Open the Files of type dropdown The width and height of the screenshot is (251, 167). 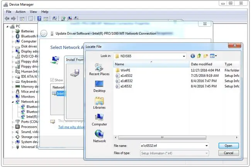click(x=207, y=153)
